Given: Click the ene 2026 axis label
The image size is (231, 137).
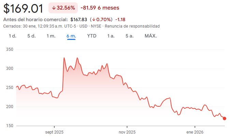Looking at the screenshot, I should (x=196, y=132).
